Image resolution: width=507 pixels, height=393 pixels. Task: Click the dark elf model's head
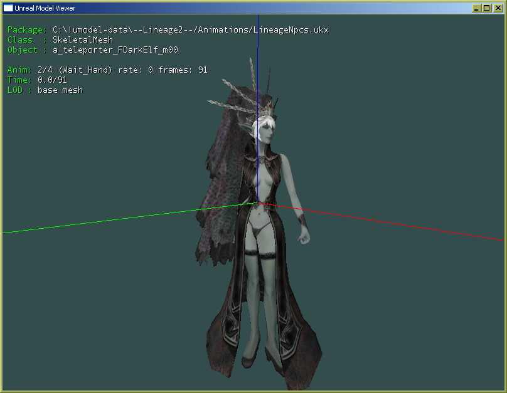pyautogui.click(x=265, y=129)
